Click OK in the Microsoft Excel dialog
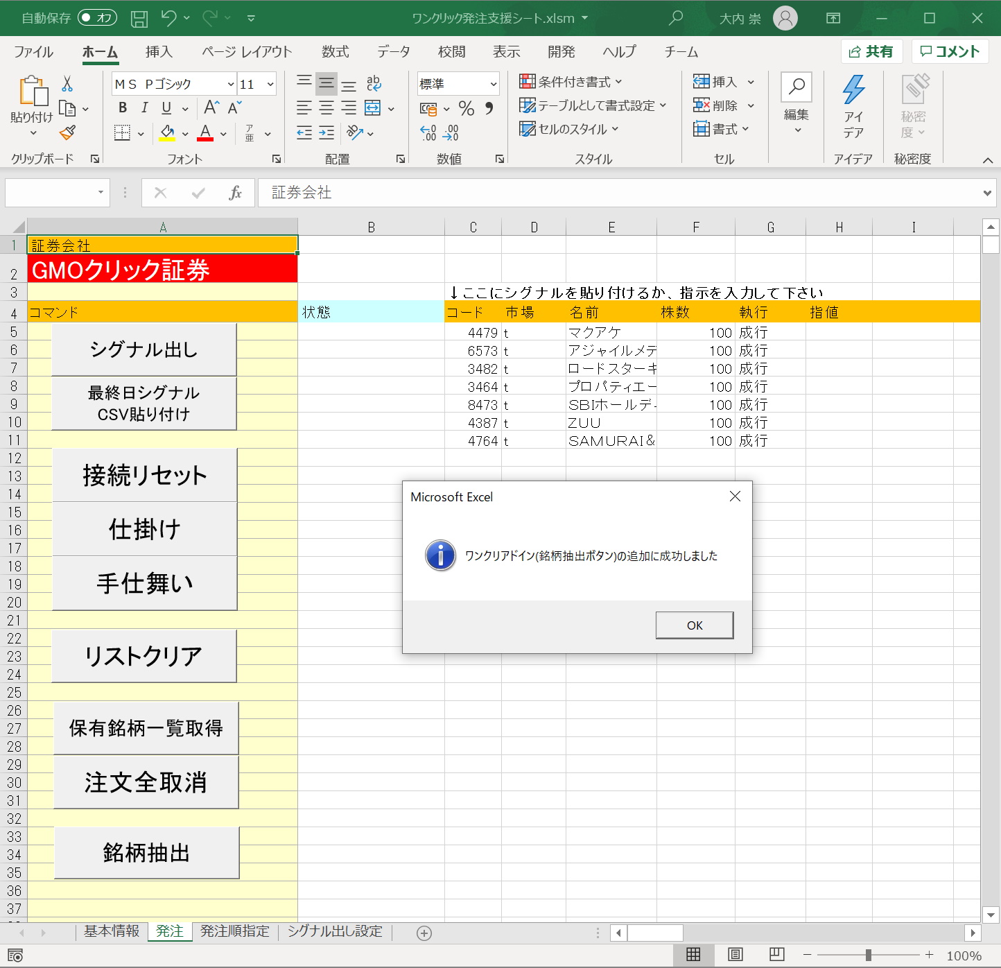Screen dimensions: 1001x968 (x=695, y=625)
